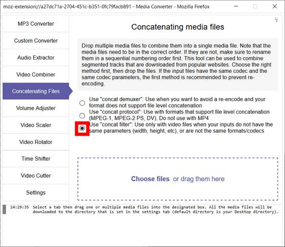Close the Media Converter window
The width and height of the screenshot is (285, 247).
coord(275,7)
